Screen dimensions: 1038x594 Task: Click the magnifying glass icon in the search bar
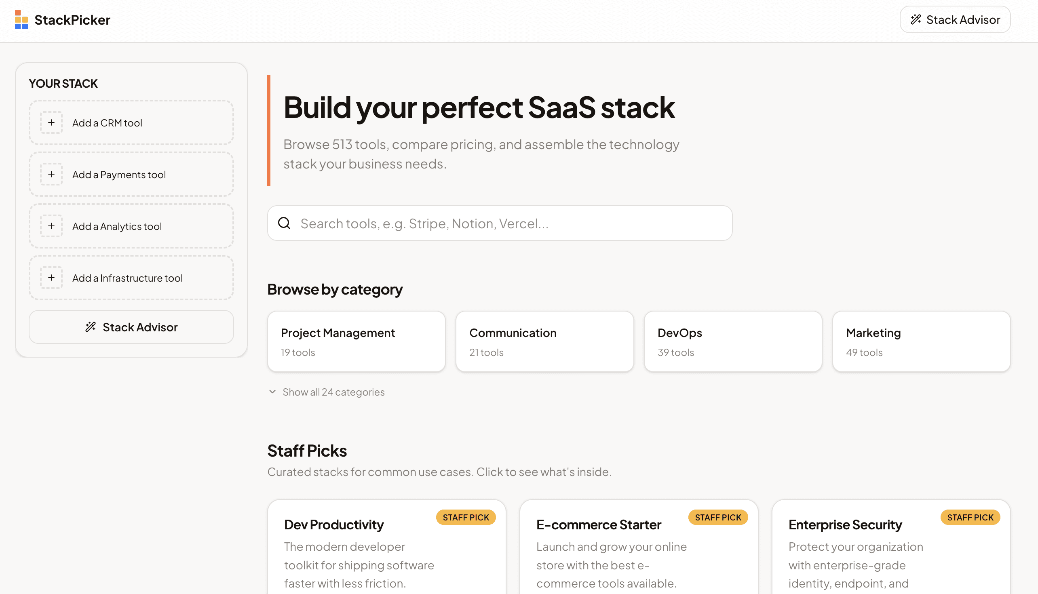(x=284, y=223)
